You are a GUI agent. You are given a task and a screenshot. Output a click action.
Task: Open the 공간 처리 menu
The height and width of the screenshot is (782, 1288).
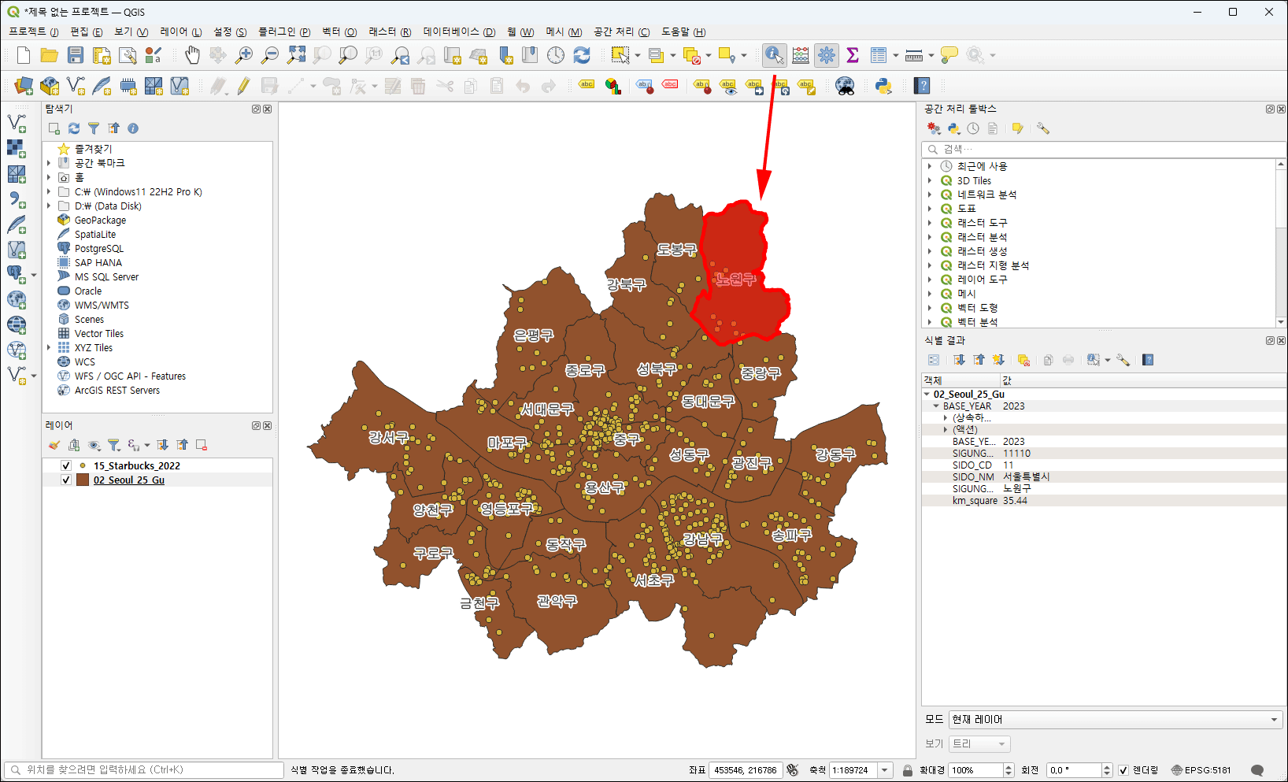[x=621, y=32]
